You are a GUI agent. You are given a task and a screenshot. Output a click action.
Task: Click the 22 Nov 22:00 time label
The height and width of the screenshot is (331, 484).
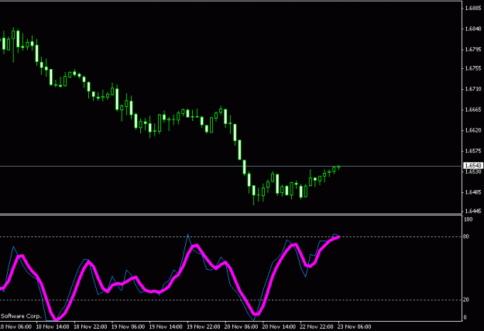point(317,326)
